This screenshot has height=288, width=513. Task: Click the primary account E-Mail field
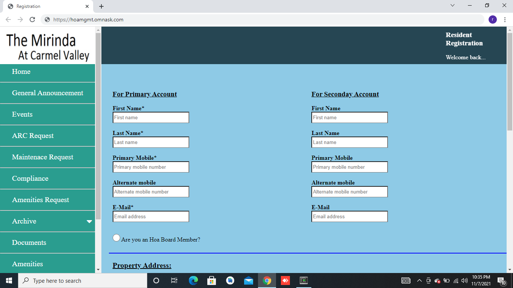(x=151, y=216)
